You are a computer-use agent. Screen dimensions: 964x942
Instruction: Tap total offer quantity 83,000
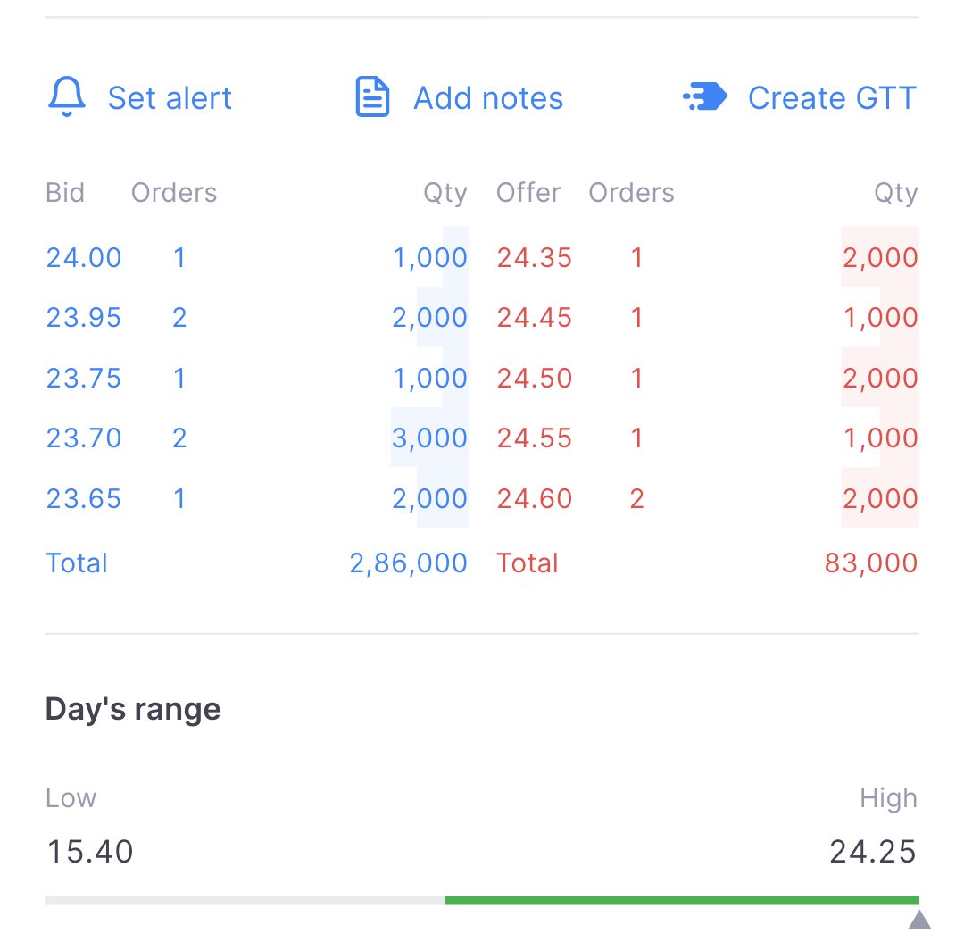(871, 563)
